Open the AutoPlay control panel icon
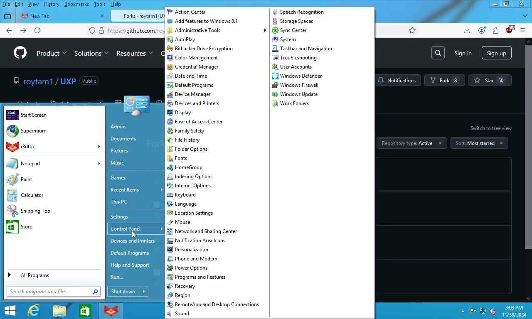 [170, 39]
